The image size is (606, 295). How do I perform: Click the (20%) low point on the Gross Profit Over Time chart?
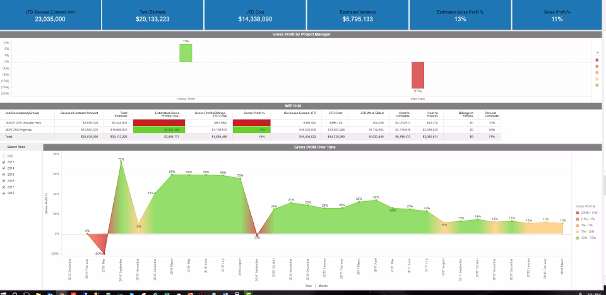click(x=104, y=253)
